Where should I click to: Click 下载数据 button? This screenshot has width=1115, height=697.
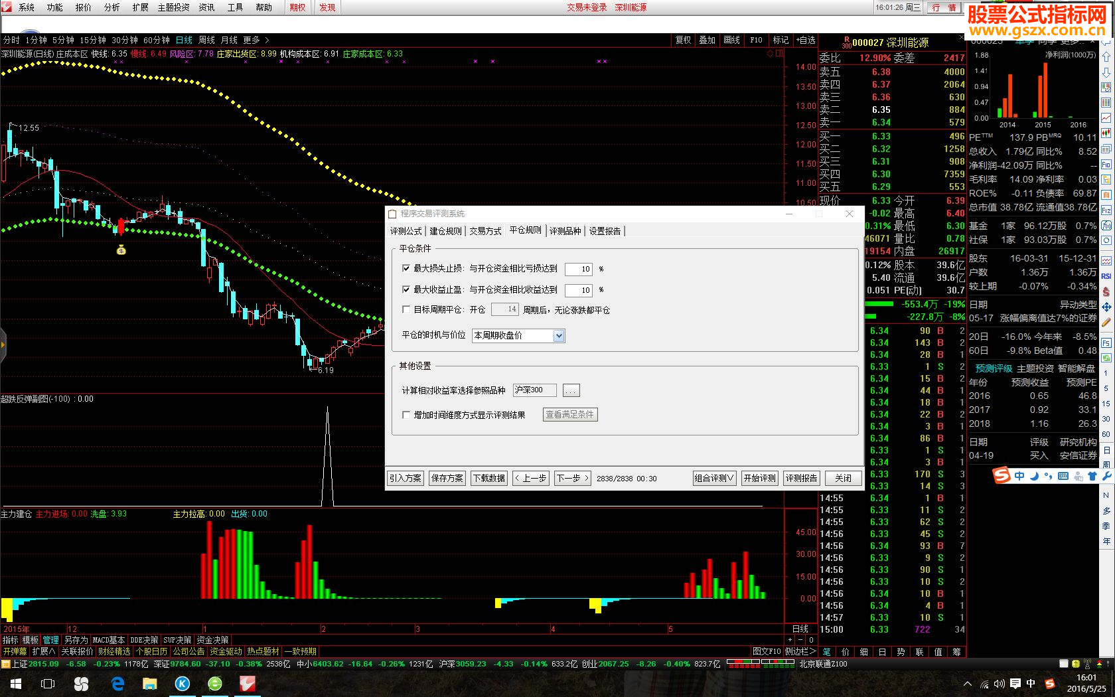488,478
